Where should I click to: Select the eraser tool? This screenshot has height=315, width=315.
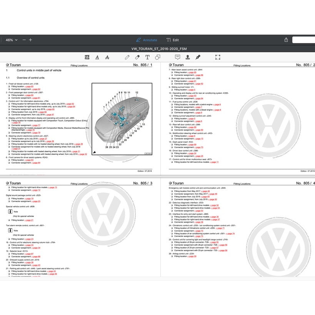coord(137,57)
